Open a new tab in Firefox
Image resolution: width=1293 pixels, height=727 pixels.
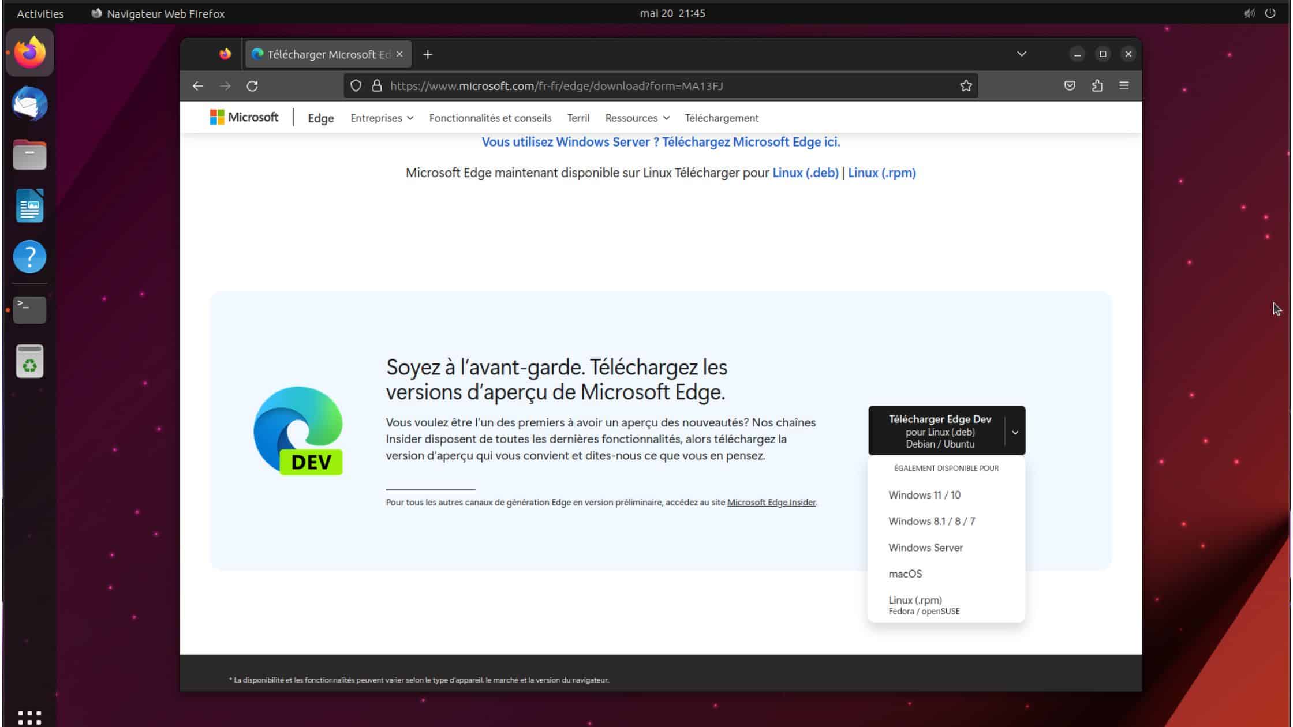pos(428,54)
